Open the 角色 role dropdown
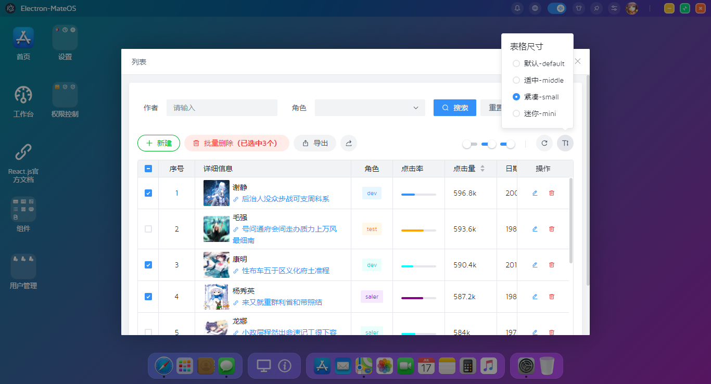This screenshot has width=711, height=384. (x=370, y=108)
